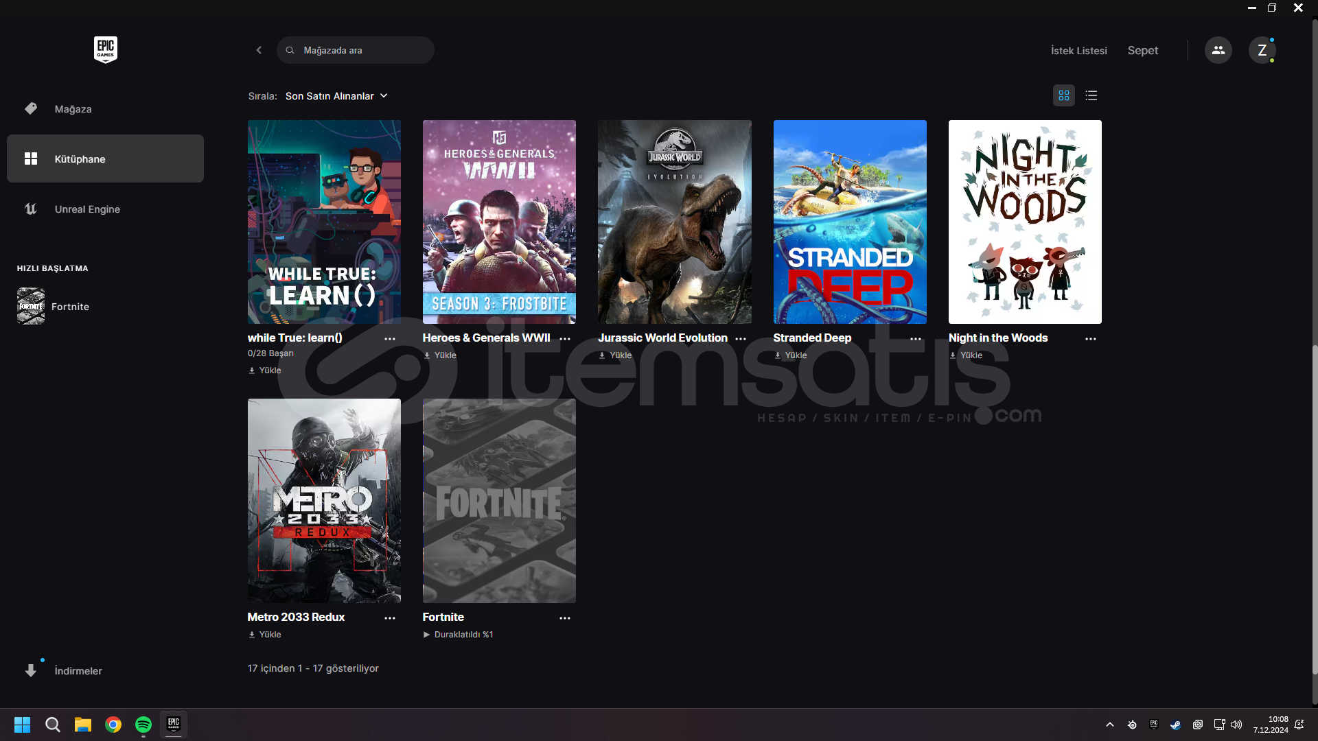1318x741 pixels.
Task: Open options menu for while True: learn()
Action: [390, 339]
